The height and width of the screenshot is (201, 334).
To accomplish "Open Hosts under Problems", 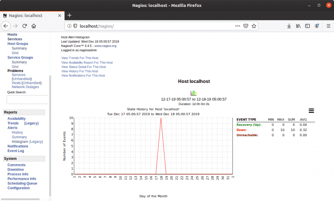I will [x=16, y=83].
